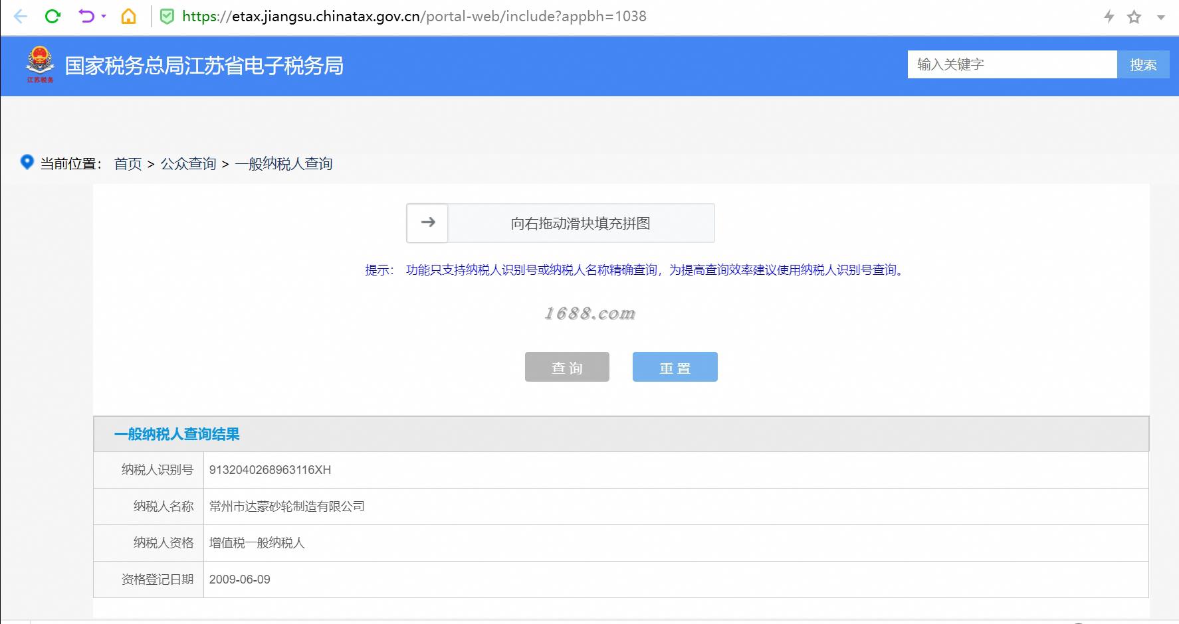The width and height of the screenshot is (1179, 624).
Task: Select the name 常州市达蒙砂轮制造有限公司
Action: tap(287, 507)
